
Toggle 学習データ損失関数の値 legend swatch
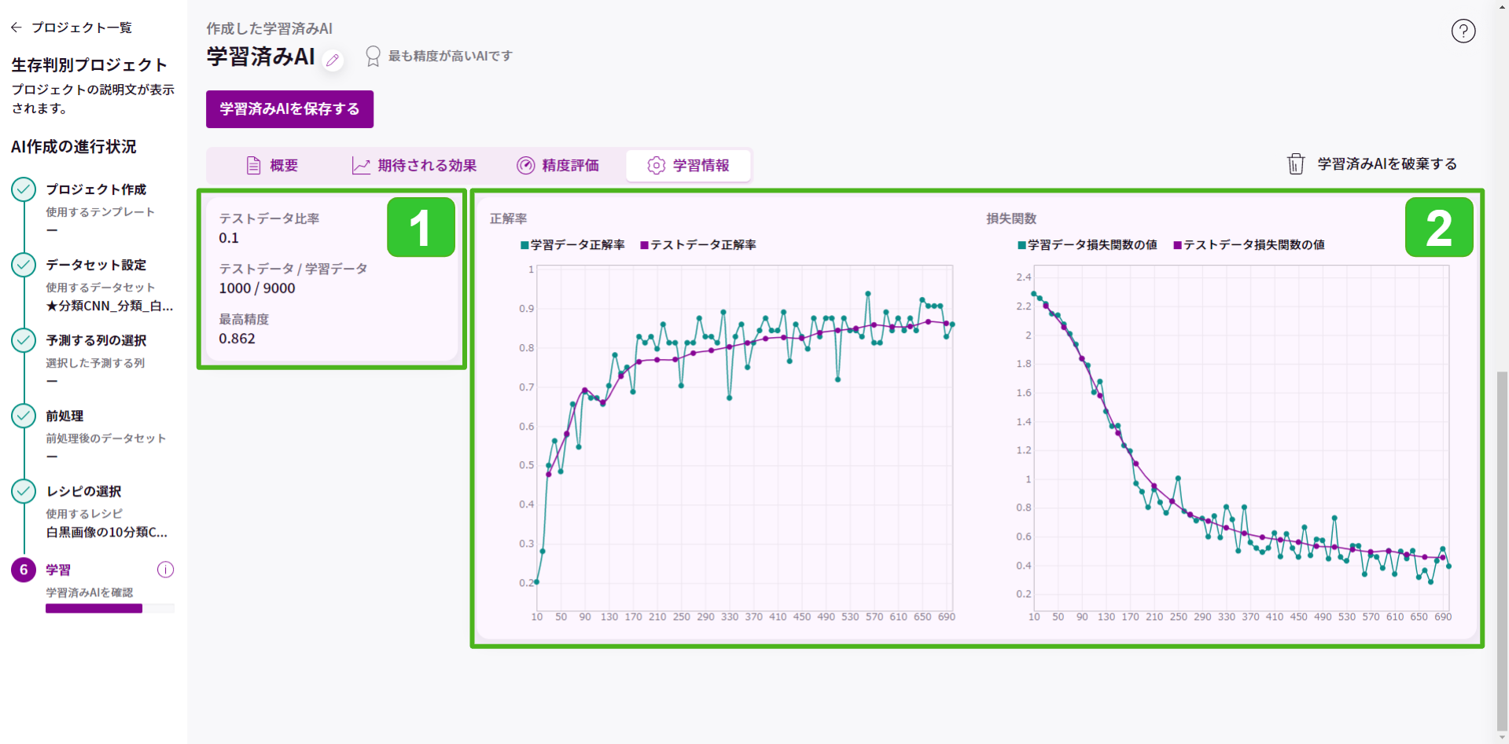coord(1021,245)
